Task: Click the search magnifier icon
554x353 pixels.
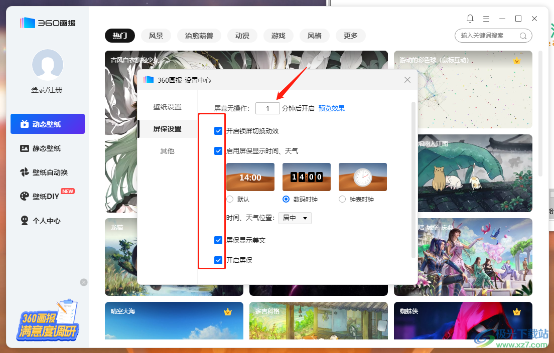Action: pos(523,36)
